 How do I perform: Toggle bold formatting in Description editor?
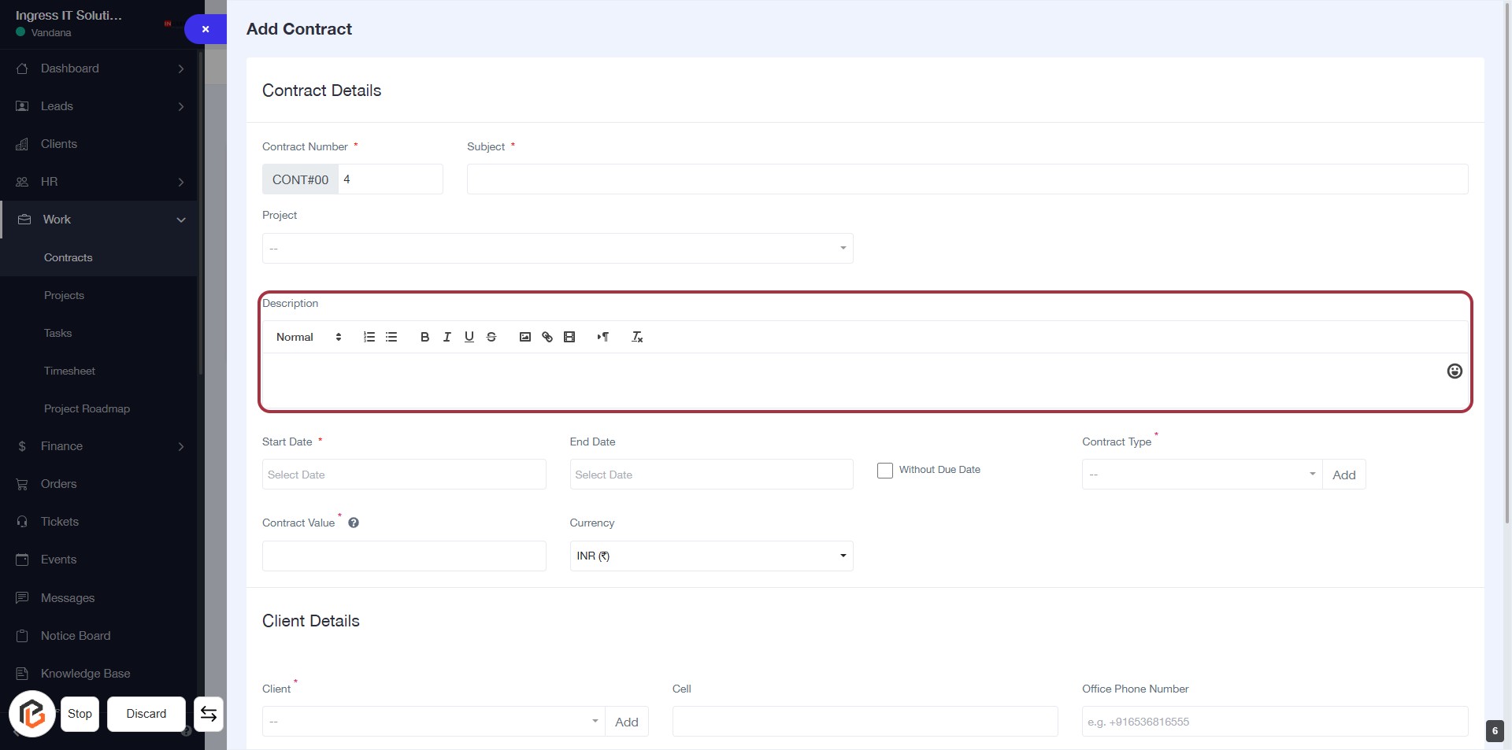(x=424, y=337)
